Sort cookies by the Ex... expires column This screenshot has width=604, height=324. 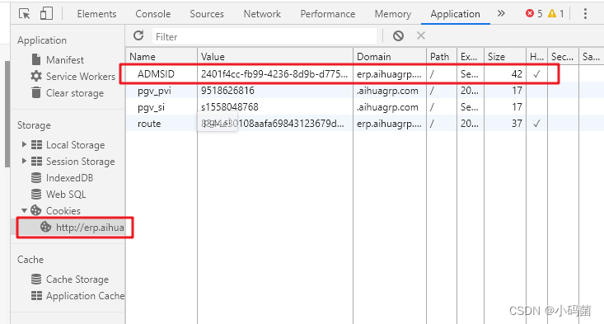[x=471, y=57]
